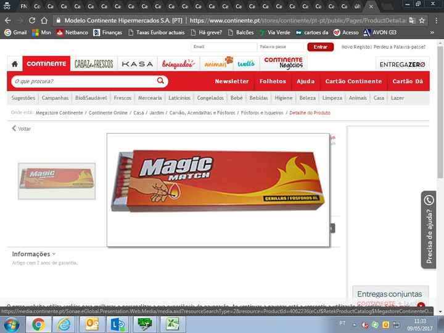Click the search magnifier icon
The image size is (444, 333).
coord(160,81)
